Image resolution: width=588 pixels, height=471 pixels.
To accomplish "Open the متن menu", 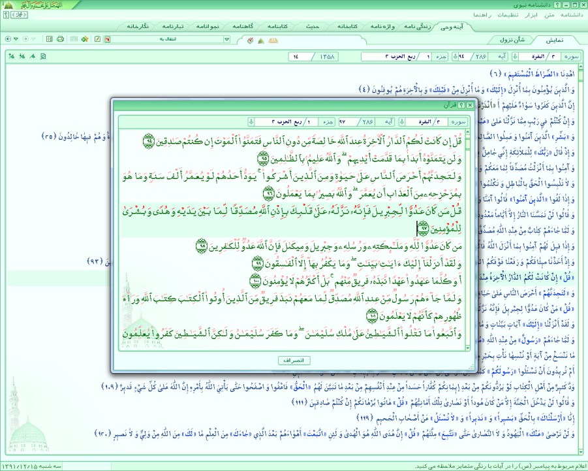I will [x=549, y=15].
